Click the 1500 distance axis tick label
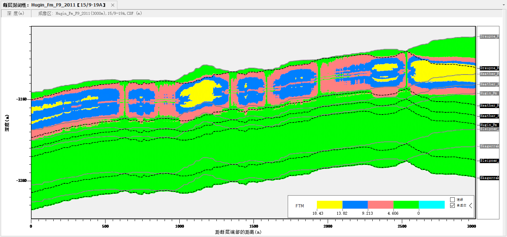 253,226
